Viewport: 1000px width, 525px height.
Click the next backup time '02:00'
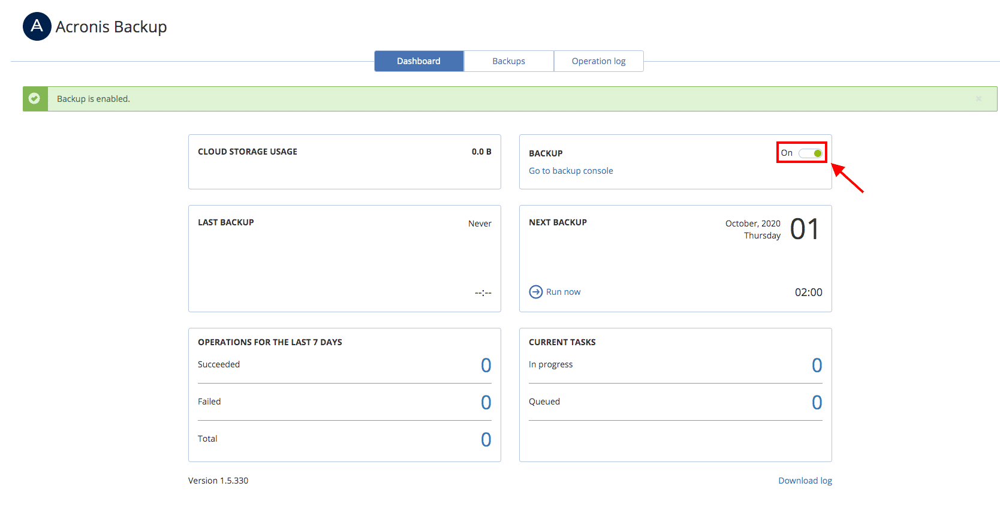[809, 292]
